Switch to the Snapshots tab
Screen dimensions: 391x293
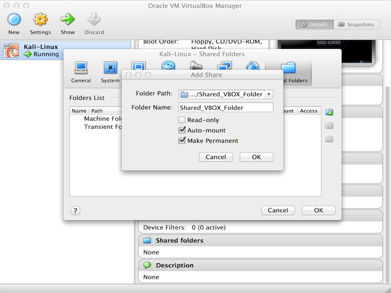click(x=356, y=24)
